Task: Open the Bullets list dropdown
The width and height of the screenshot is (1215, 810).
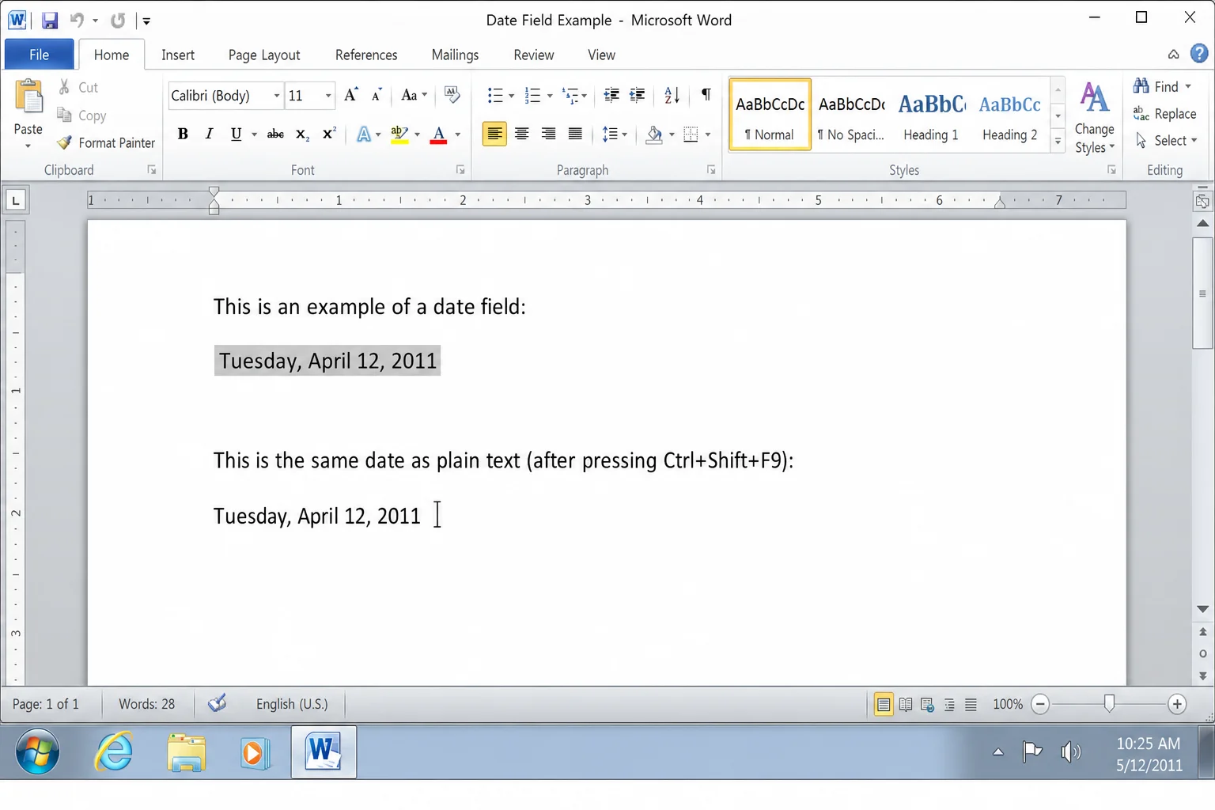Action: click(x=511, y=97)
